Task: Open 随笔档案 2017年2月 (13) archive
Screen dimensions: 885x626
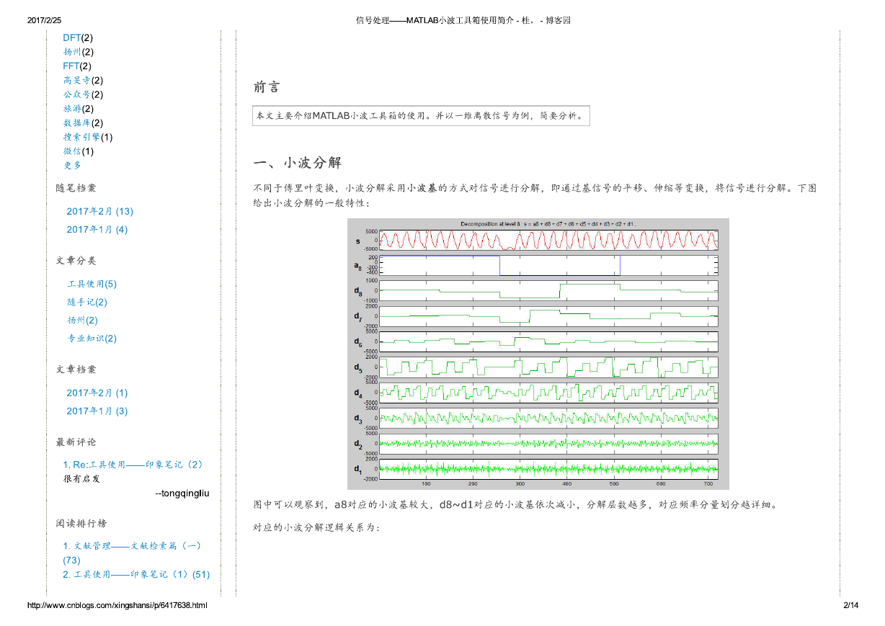Action: click(x=99, y=211)
